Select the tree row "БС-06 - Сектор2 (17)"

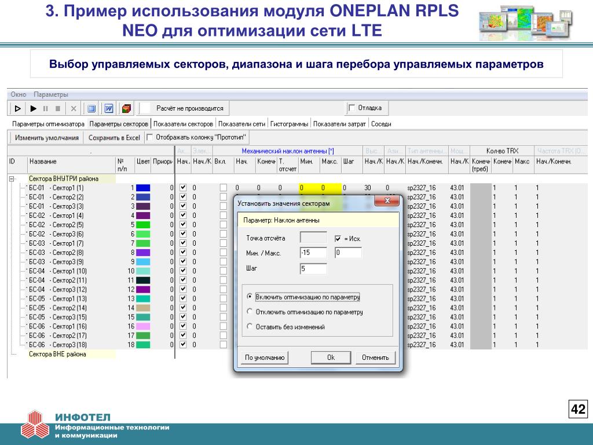58,335
